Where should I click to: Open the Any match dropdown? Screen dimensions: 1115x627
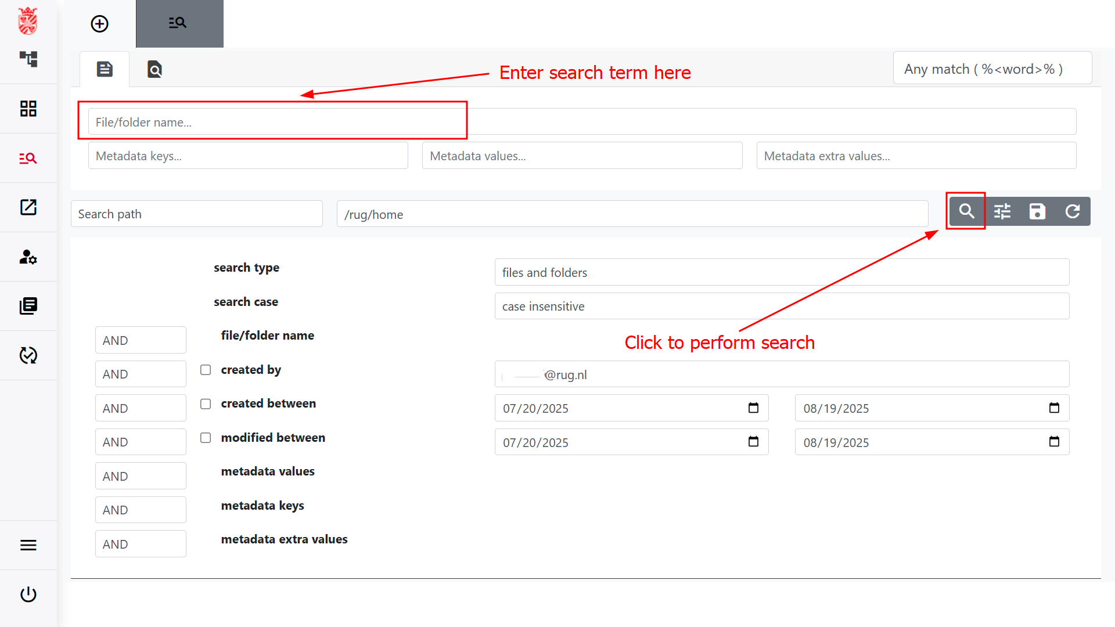tap(992, 69)
